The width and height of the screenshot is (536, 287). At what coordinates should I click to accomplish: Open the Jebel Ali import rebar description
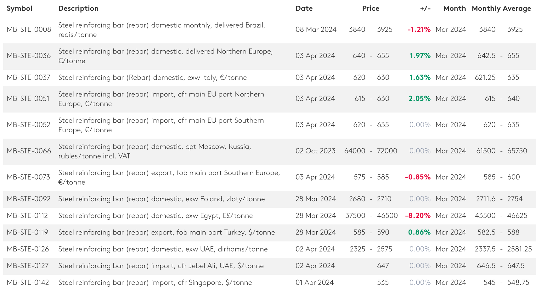(x=161, y=266)
